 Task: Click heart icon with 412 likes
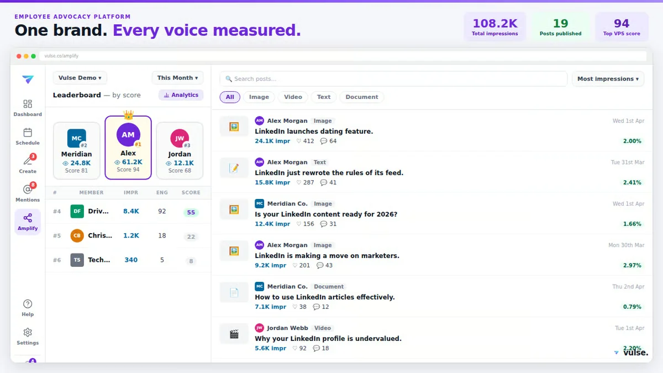coord(299,141)
